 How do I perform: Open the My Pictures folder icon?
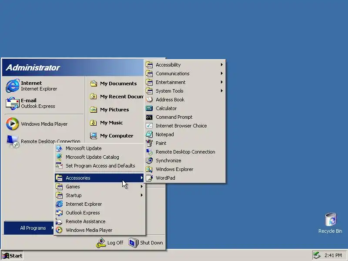pyautogui.click(x=94, y=110)
